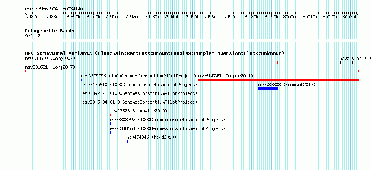The height and width of the screenshot is (170, 371).
Task: Click the nsv831630 (Wong2007) variant label
Action: coord(50,58)
